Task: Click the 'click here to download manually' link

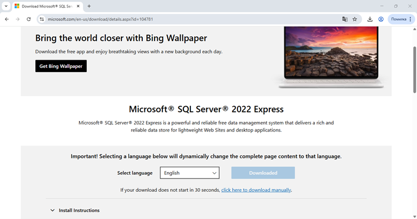Action: [x=256, y=190]
